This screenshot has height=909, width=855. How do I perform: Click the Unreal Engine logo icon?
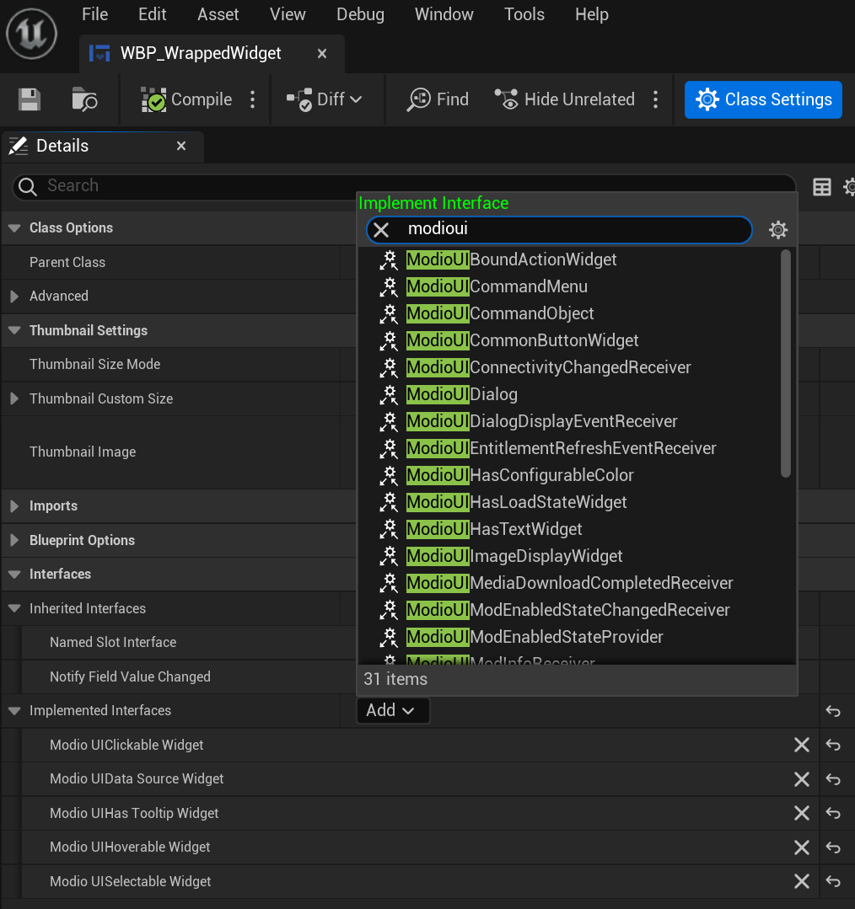coord(32,34)
